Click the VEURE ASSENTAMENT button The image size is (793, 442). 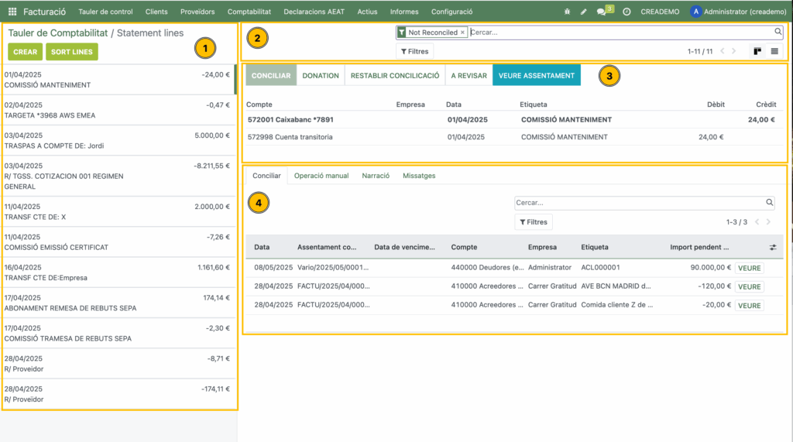pos(537,76)
